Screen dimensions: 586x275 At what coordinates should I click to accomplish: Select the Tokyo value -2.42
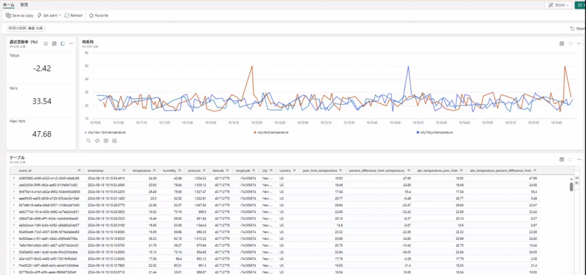pyautogui.click(x=42, y=68)
